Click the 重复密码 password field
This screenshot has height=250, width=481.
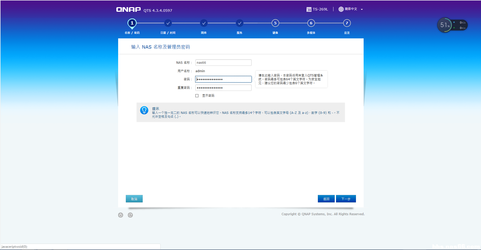(223, 88)
